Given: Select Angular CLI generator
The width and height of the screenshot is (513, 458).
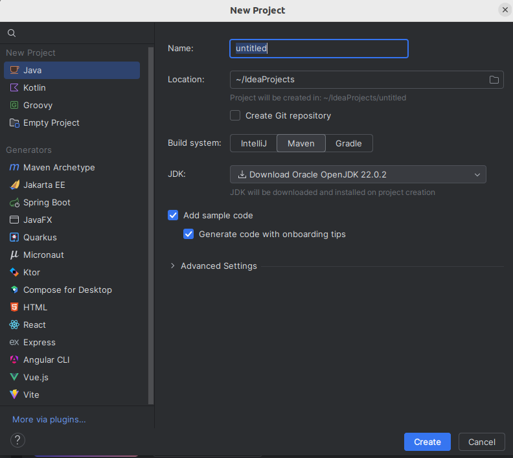Looking at the screenshot, I should click(72, 360).
